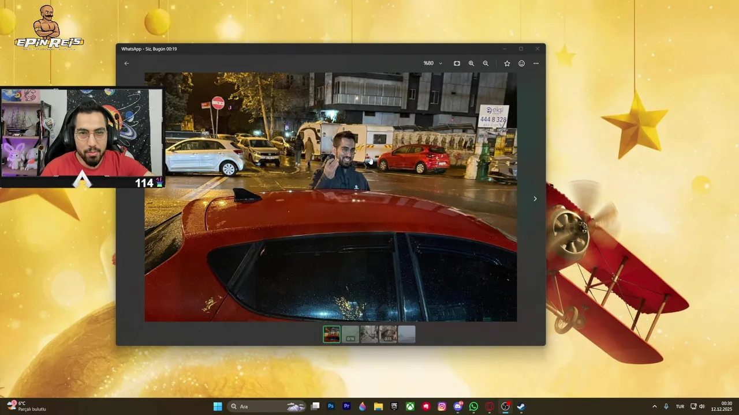Open Epic Games Launcher from taskbar
The height and width of the screenshot is (415, 739).
point(394,406)
